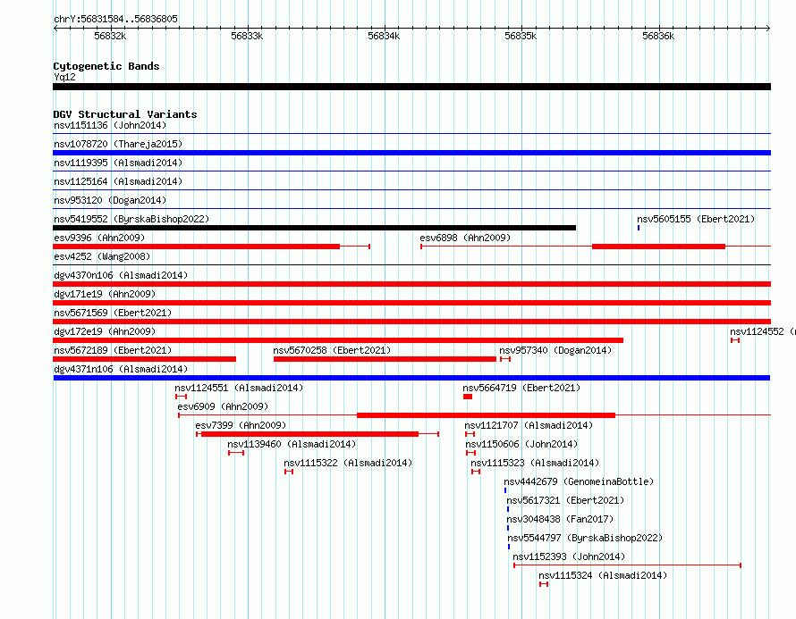
Task: Select nsv1124551 (Alsmadi2014) label
Action: [x=239, y=388]
